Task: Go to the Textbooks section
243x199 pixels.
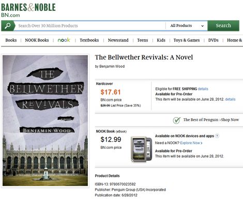Action: 89,40
